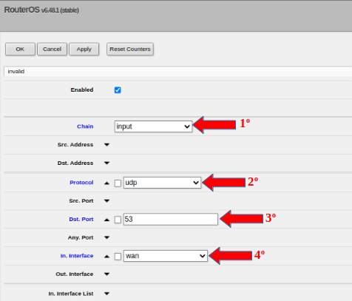Expand the Src. Port field

point(106,201)
